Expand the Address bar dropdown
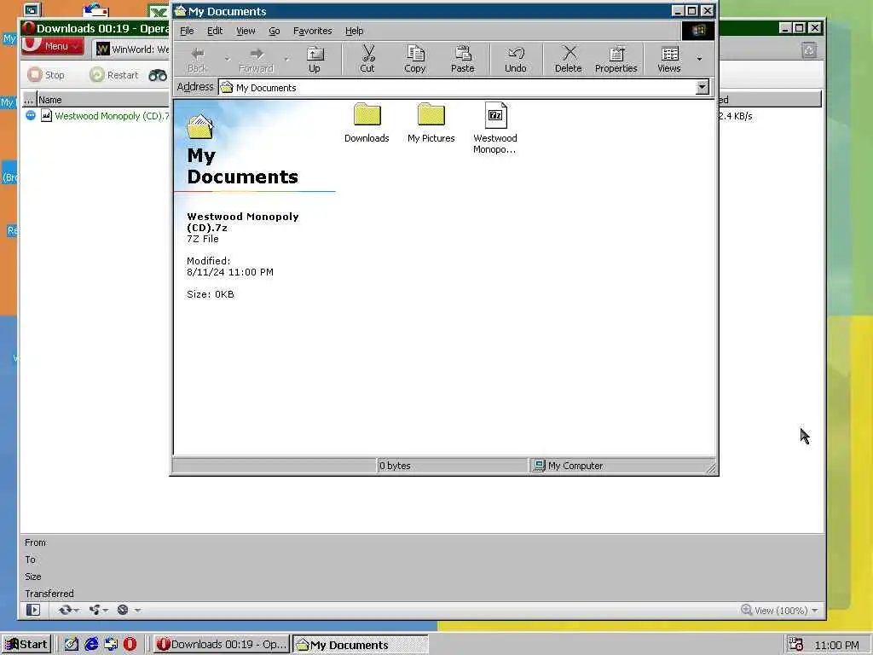Screen dimensions: 873x655 (x=702, y=87)
